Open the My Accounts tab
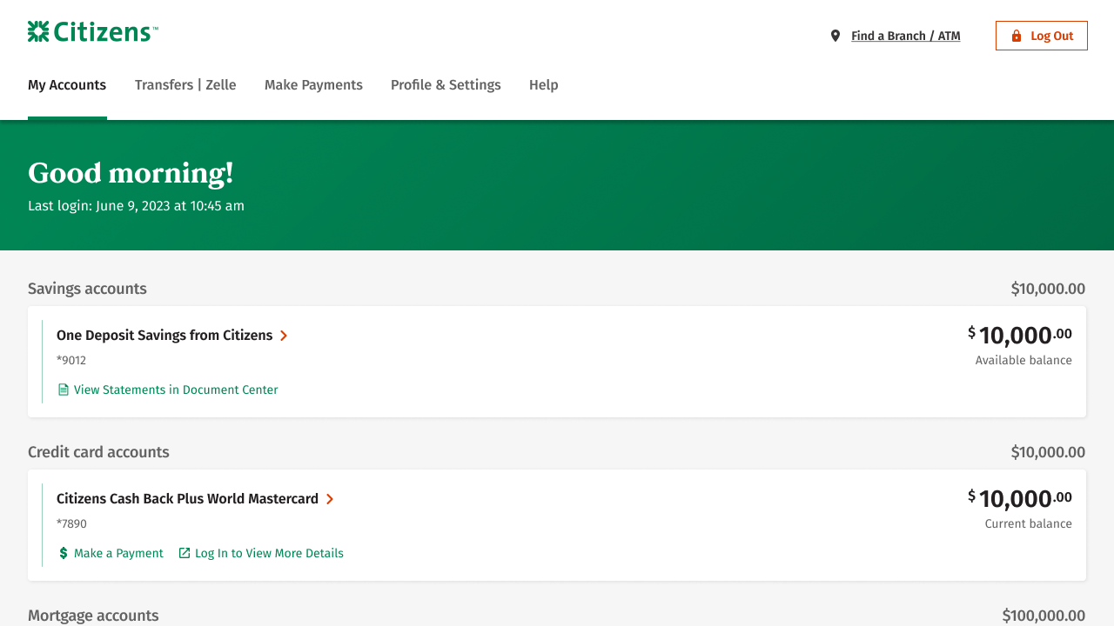Viewport: 1114px width, 626px height. pyautogui.click(x=67, y=84)
